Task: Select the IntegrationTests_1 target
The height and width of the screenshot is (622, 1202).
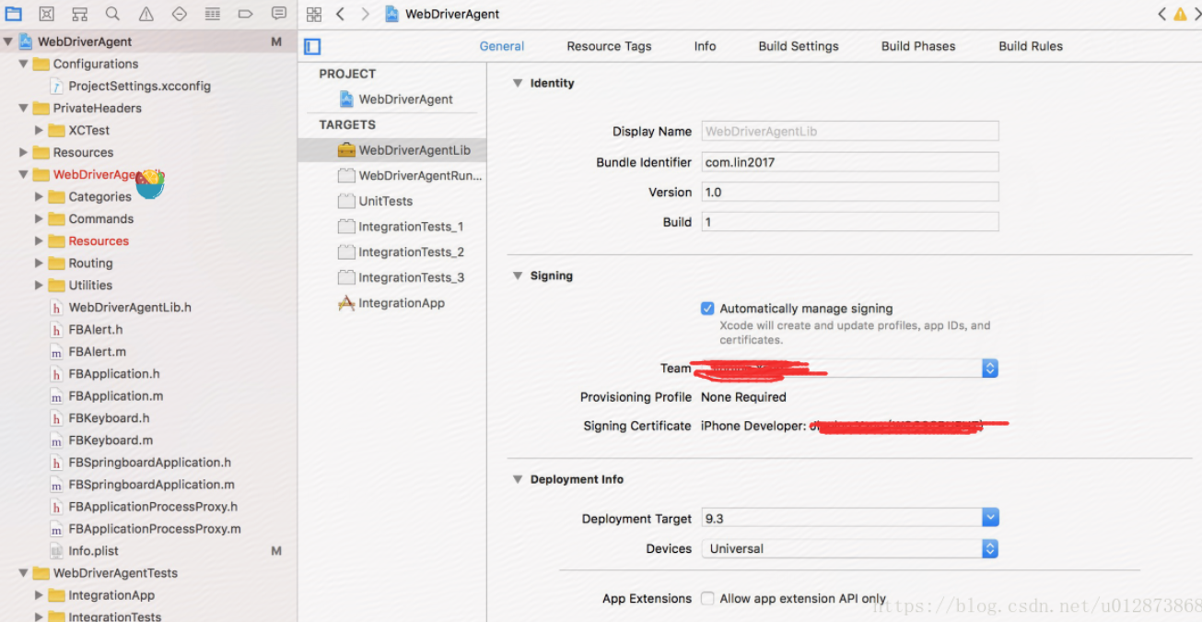Action: 401,226
